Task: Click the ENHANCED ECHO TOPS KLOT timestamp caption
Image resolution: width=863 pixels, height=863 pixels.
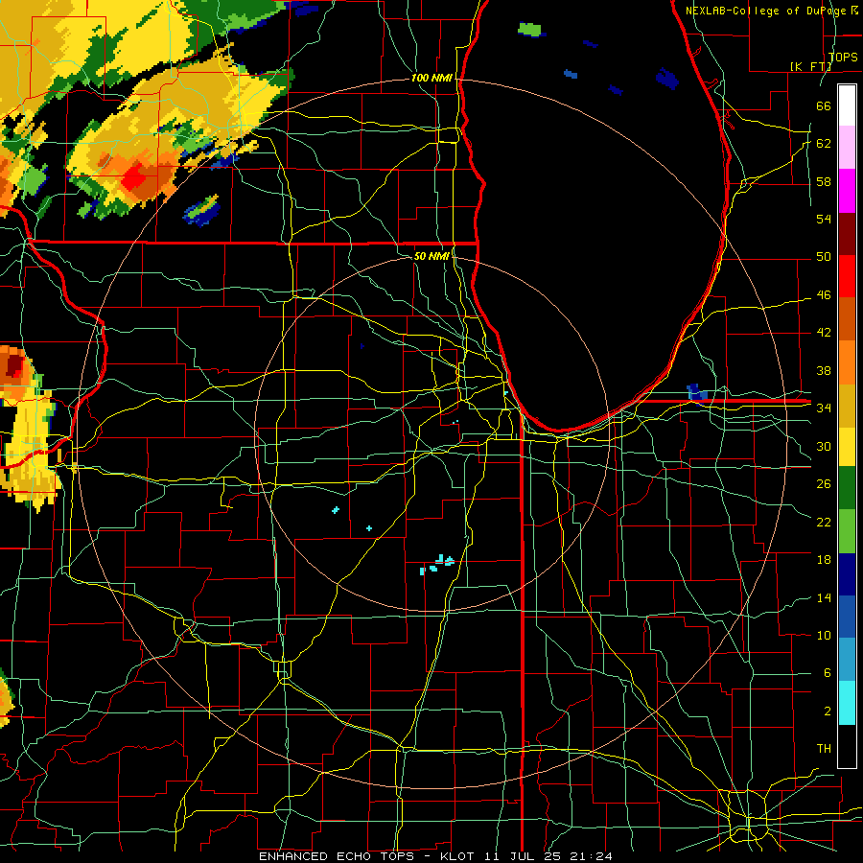Action: click(x=435, y=856)
